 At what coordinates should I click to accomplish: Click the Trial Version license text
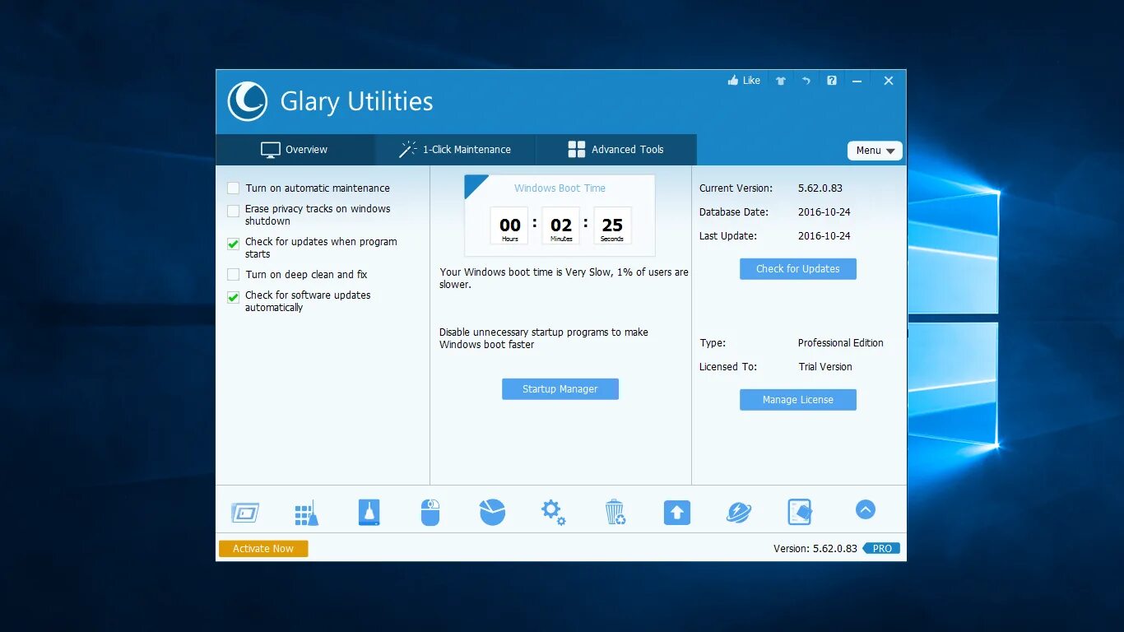[825, 367]
